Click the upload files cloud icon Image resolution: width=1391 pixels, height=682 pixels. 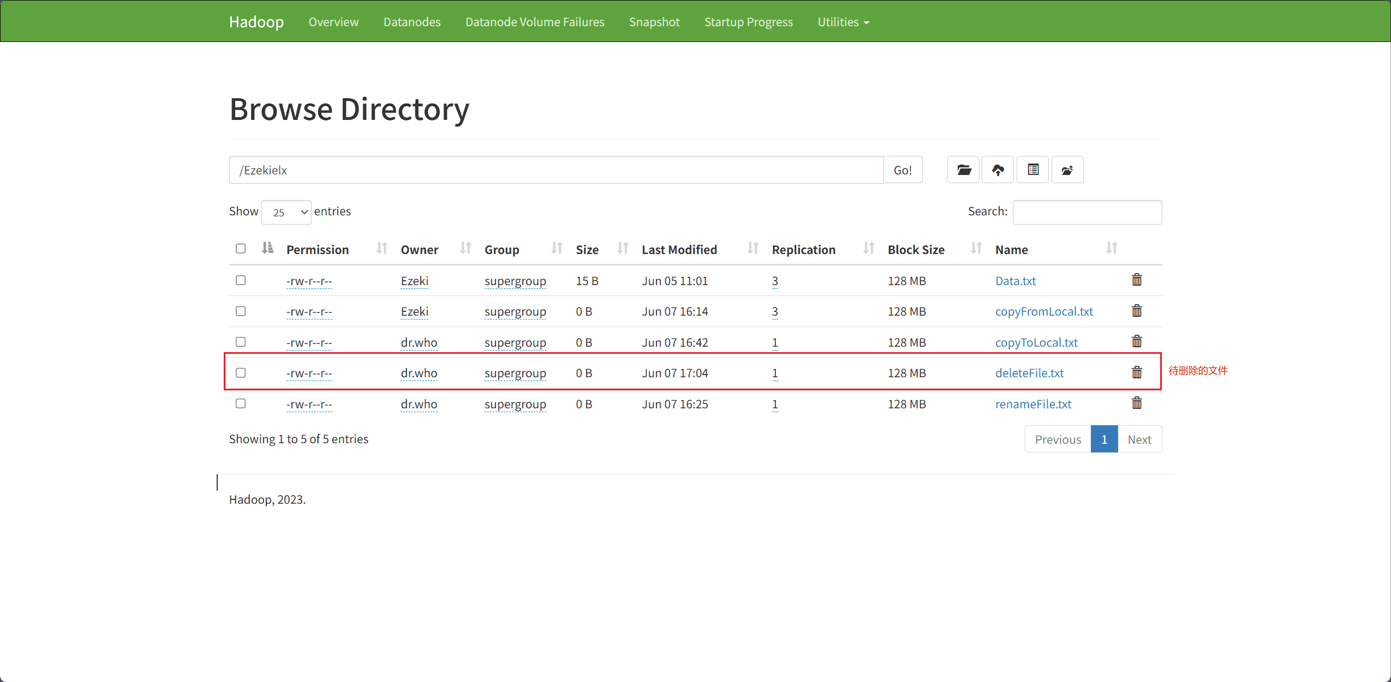pos(998,170)
